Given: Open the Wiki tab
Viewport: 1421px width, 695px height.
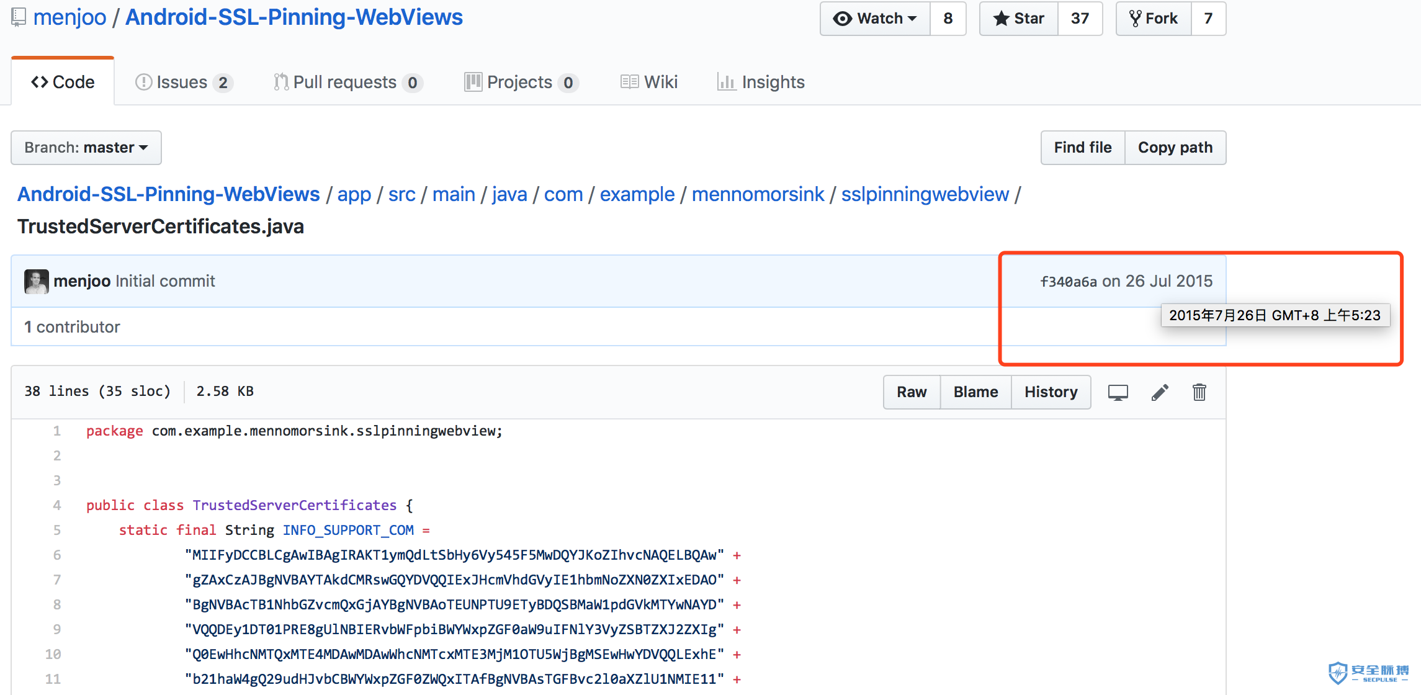Looking at the screenshot, I should coord(649,82).
